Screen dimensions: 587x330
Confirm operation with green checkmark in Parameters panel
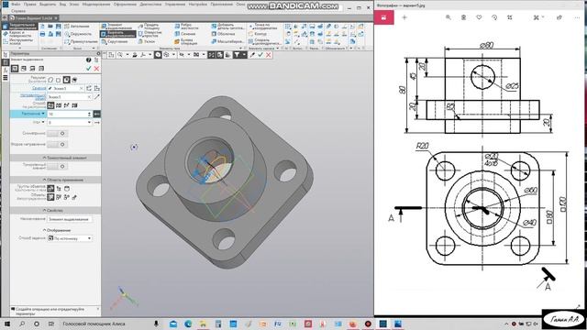tap(89, 69)
